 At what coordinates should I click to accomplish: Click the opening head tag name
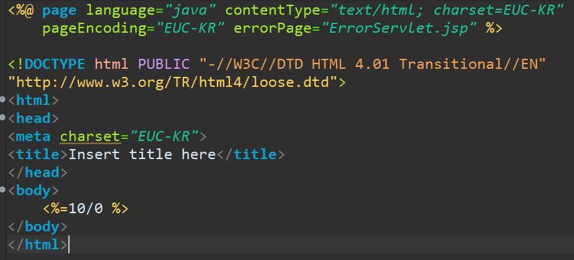pyautogui.click(x=33, y=118)
